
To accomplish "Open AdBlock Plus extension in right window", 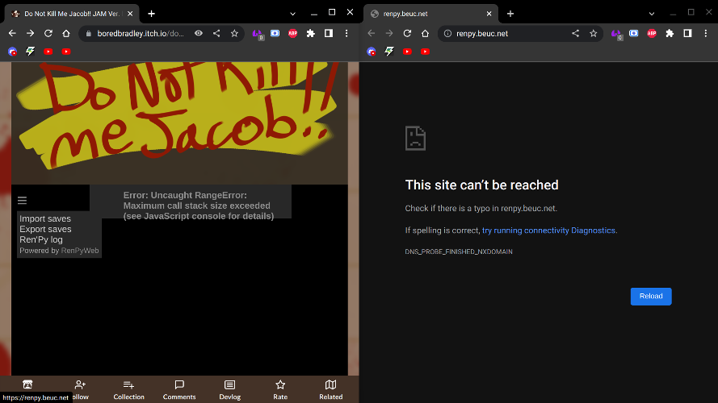I will coord(652,33).
